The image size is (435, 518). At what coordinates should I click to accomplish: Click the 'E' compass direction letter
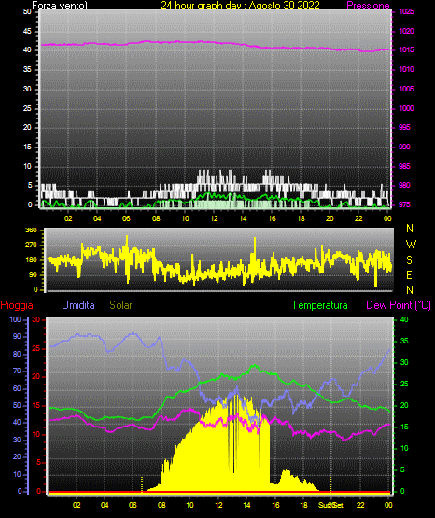(x=409, y=274)
